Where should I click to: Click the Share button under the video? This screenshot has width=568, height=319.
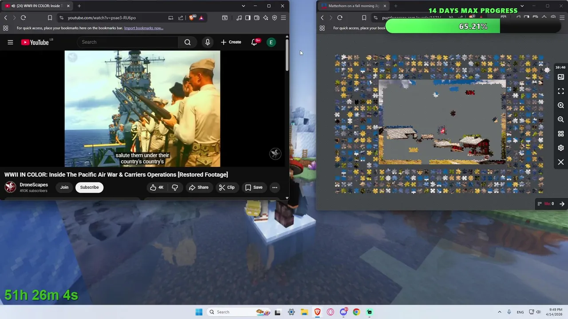click(x=198, y=187)
